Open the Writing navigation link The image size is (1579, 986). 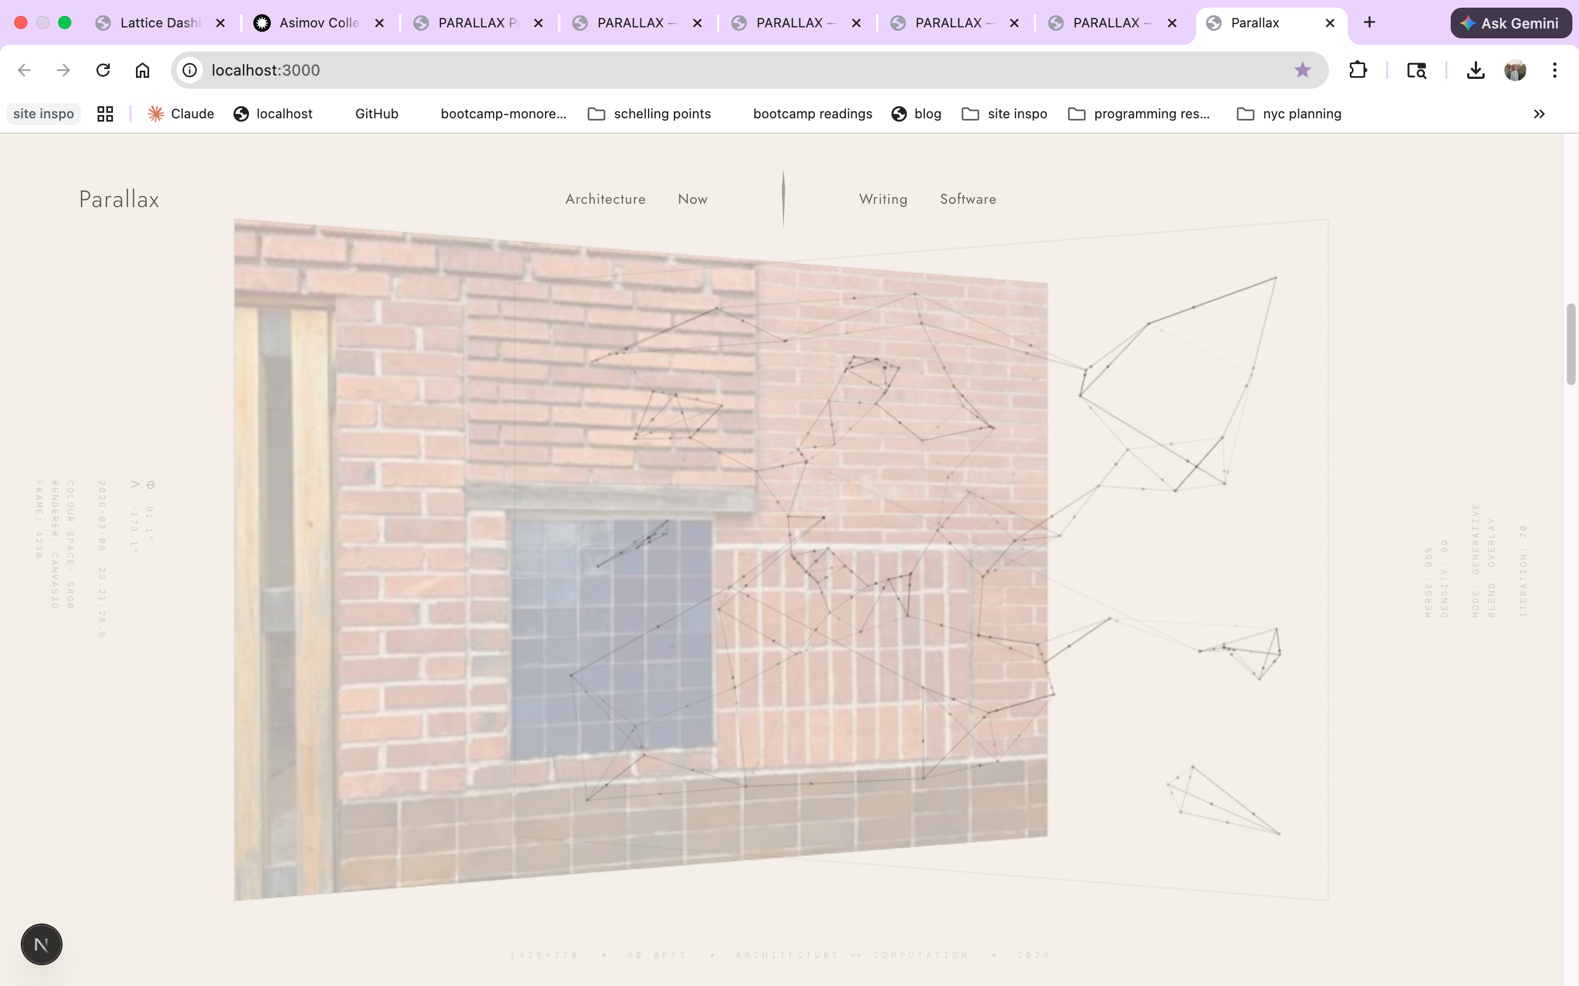883,199
